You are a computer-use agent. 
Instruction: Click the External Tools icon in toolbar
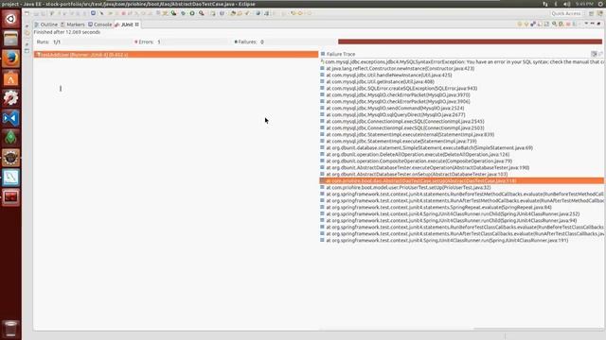[x=202, y=13]
